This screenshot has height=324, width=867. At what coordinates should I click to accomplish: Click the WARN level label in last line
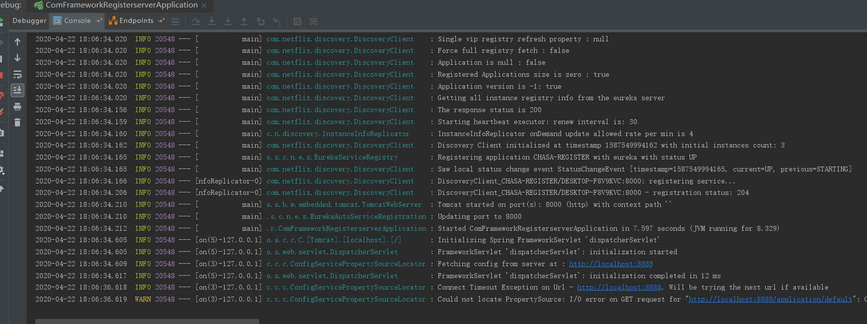click(x=143, y=299)
